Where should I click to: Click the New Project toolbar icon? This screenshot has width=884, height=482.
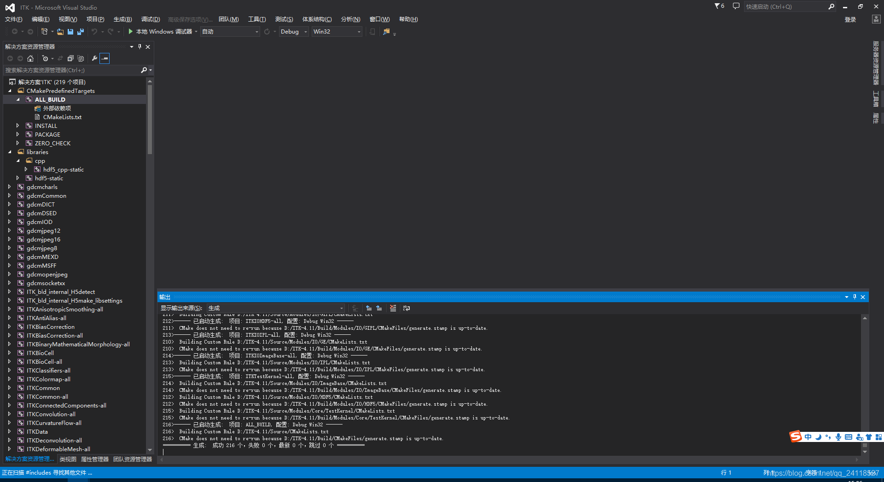44,31
